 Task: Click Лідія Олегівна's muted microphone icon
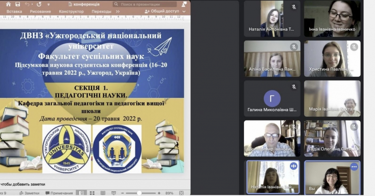tap(354, 127)
